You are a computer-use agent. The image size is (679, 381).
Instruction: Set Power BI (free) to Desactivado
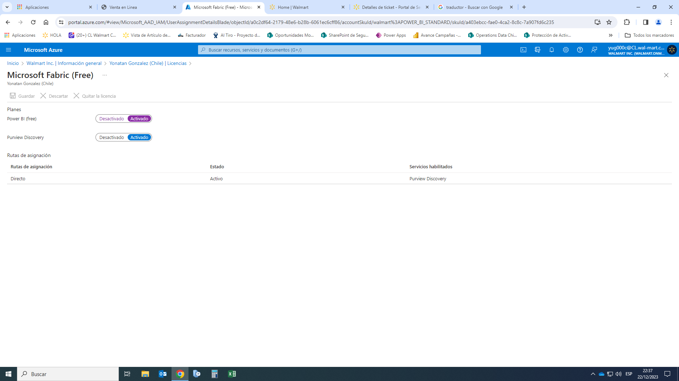pos(111,119)
